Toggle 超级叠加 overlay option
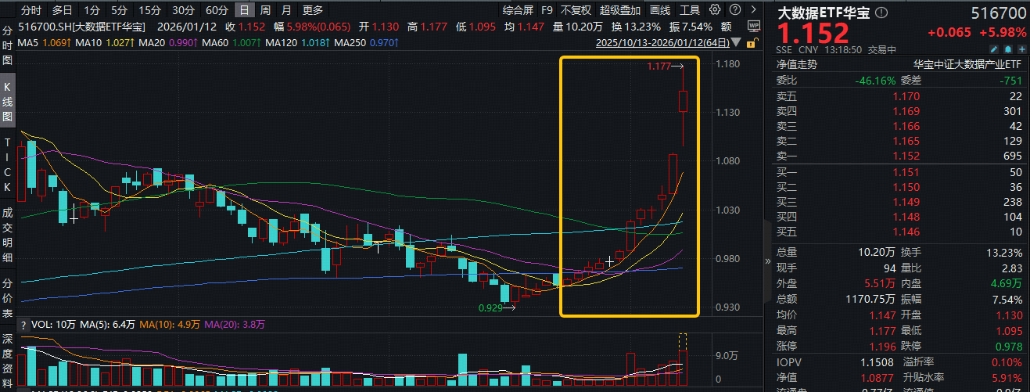This screenshot has height=392, width=1030. [619, 10]
